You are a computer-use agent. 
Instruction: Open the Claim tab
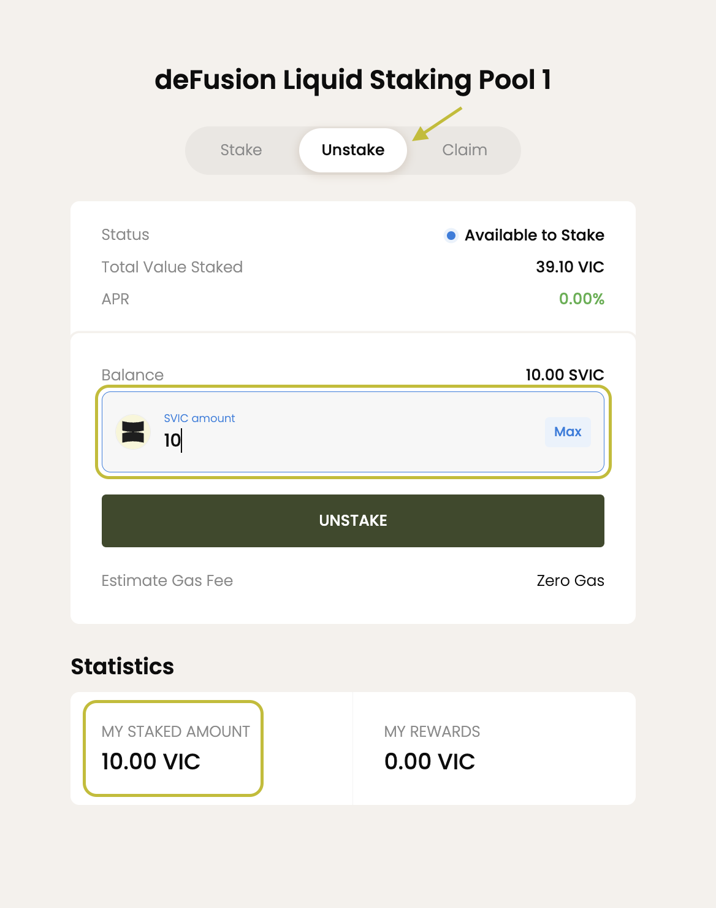tap(465, 150)
